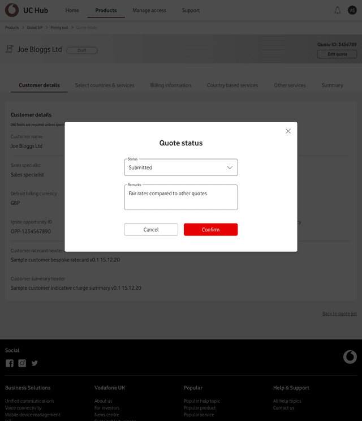This screenshot has height=421, width=362.
Task: Open Popular help topic footer link
Action: pyautogui.click(x=202, y=401)
